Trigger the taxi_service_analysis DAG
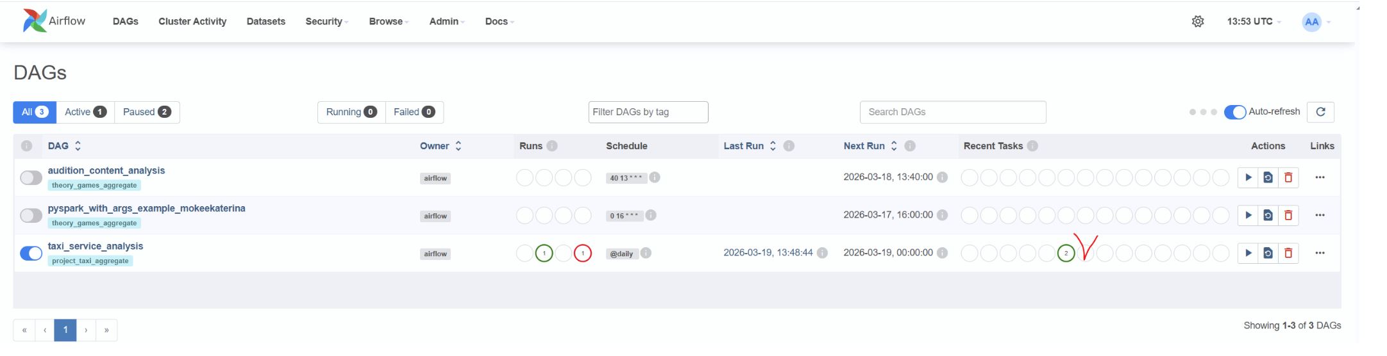The width and height of the screenshot is (1387, 356). pos(1248,253)
